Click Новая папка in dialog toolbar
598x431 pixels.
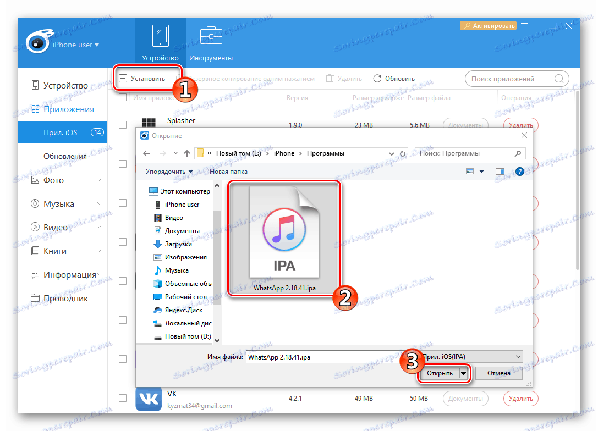click(228, 172)
